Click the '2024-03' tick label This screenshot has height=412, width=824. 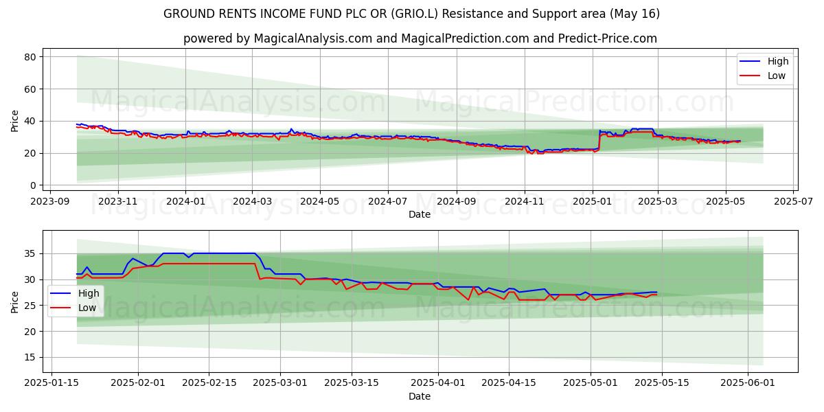[x=252, y=201]
